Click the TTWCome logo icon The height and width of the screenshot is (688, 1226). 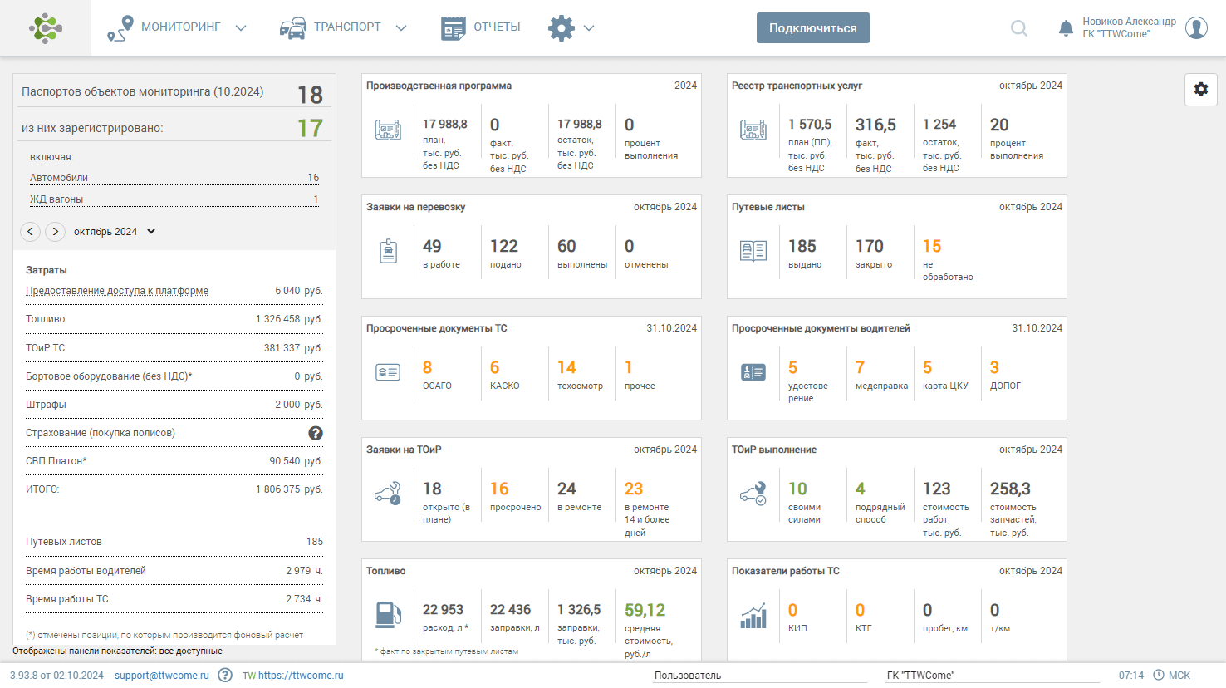pos(46,28)
